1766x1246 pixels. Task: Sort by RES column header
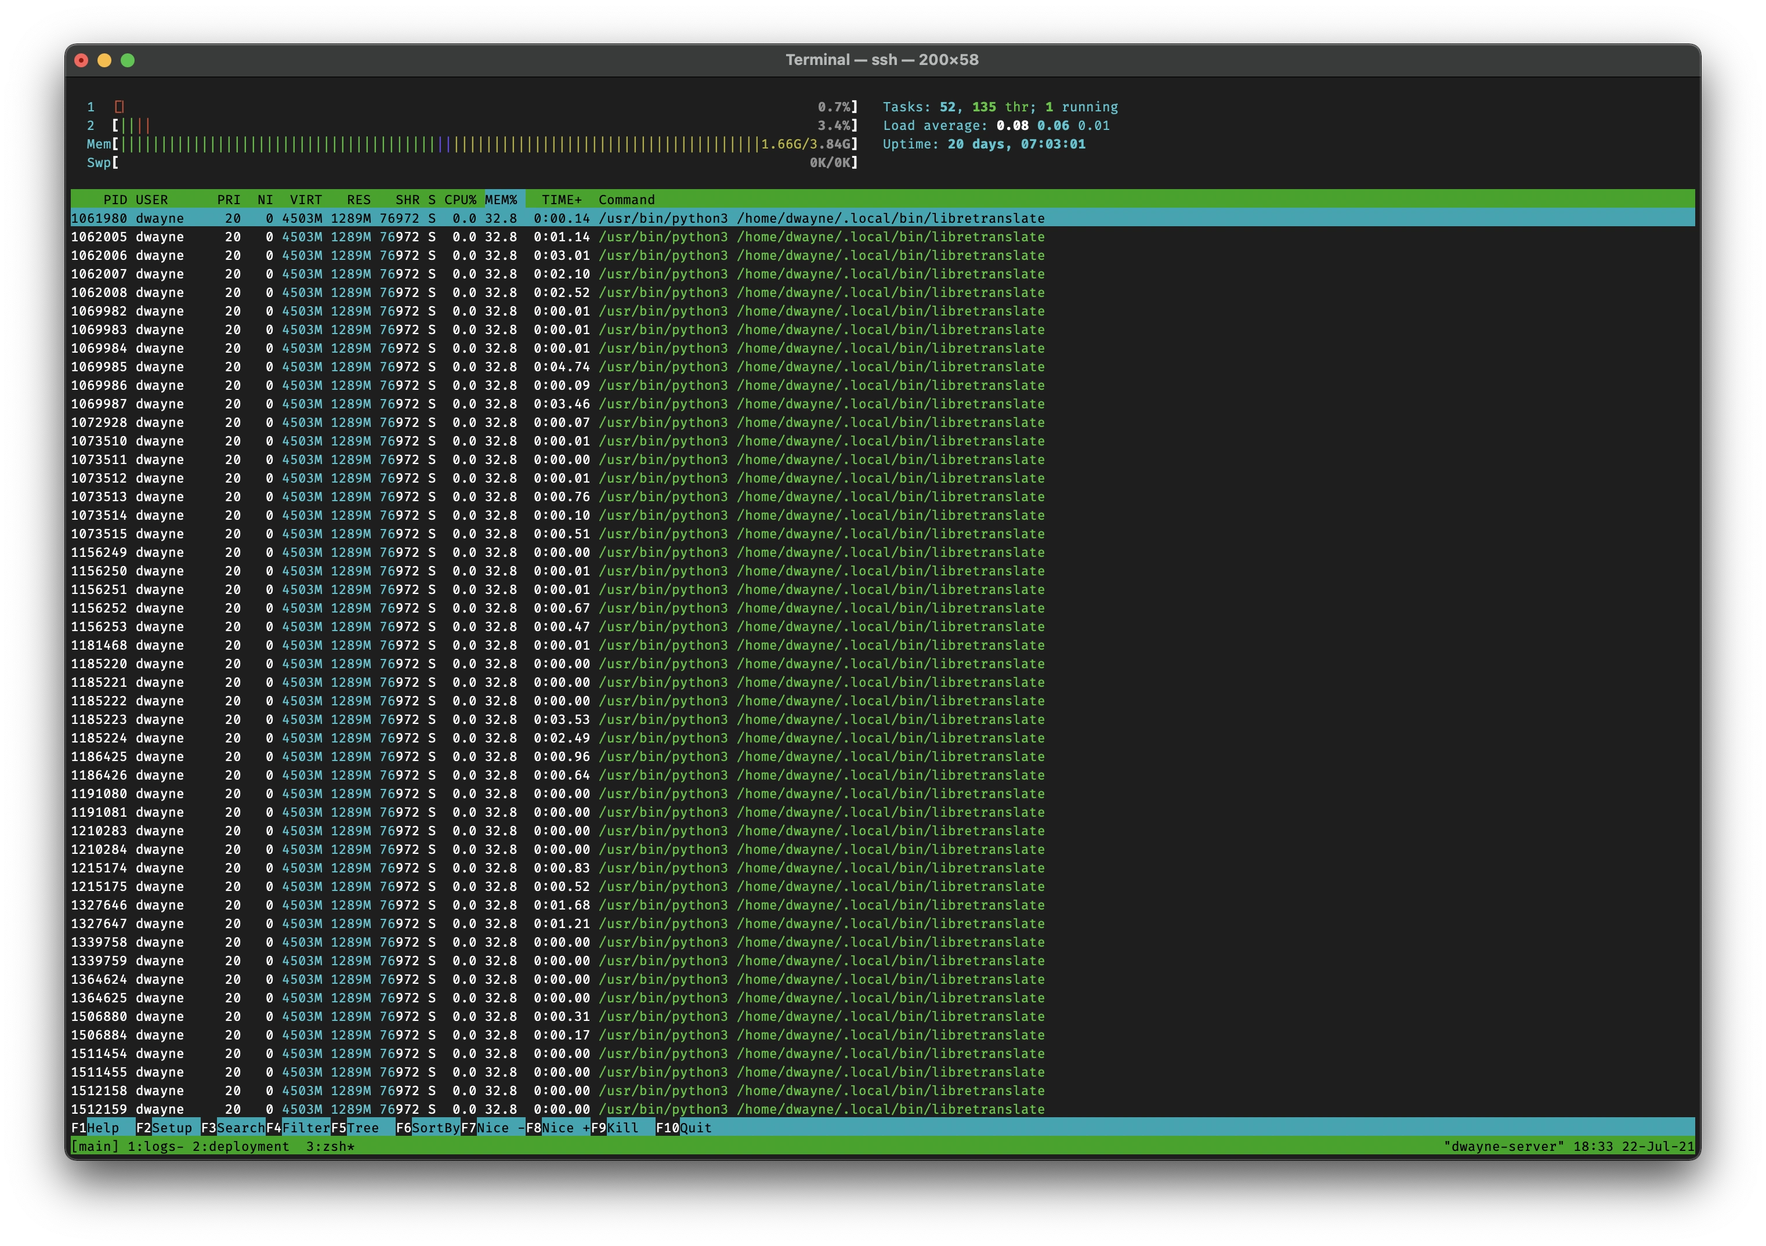pyautogui.click(x=359, y=199)
